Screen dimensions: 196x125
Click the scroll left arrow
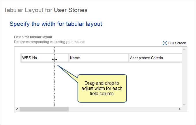(x=17, y=109)
